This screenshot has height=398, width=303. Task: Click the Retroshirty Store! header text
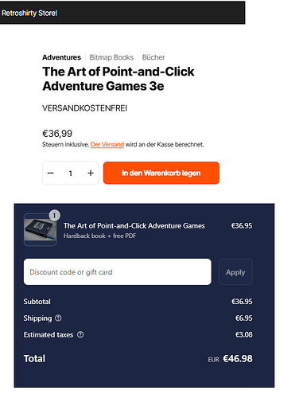tap(29, 13)
